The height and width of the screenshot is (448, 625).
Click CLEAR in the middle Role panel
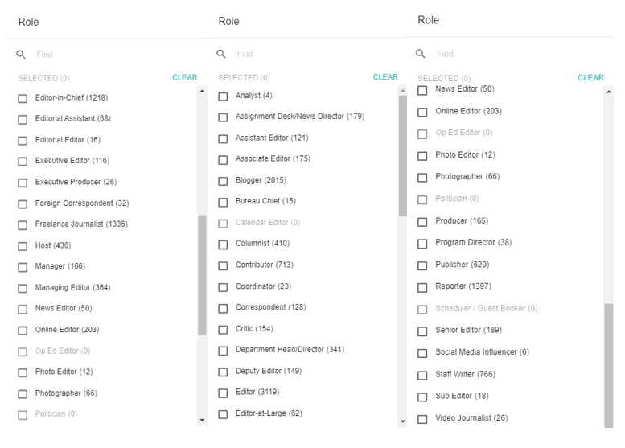pos(385,77)
